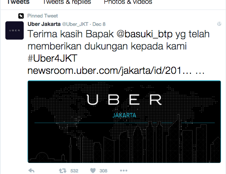Open the @basuki_btp mention link

click(145, 34)
